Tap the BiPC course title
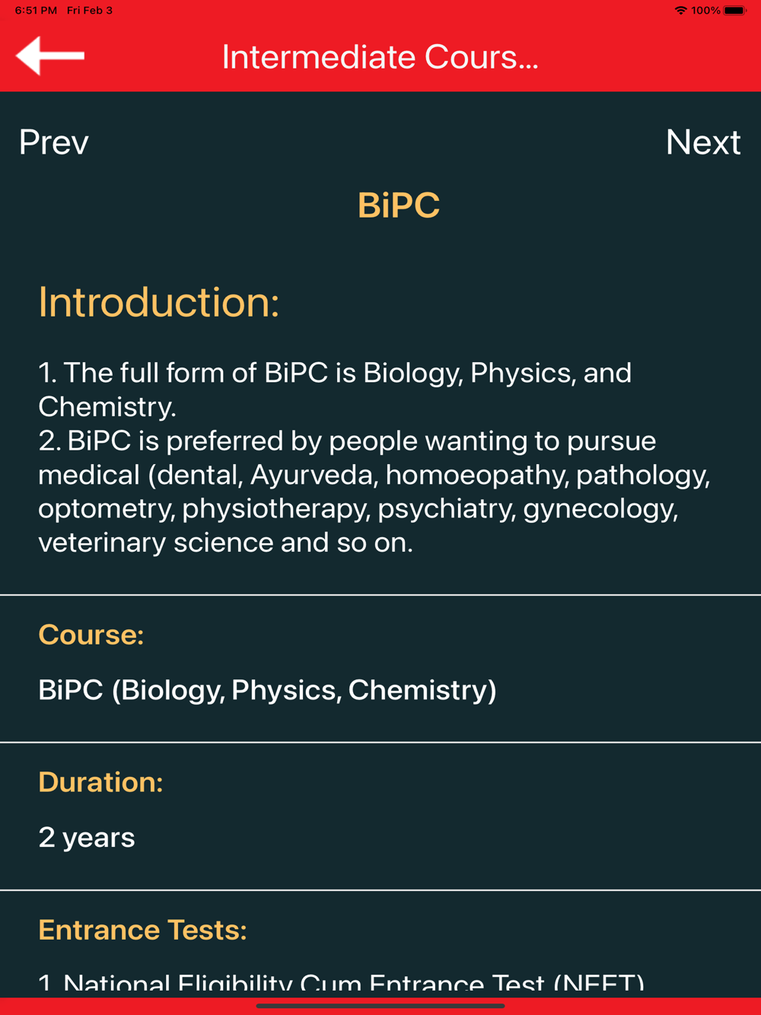Viewport: 761px width, 1015px height. (x=399, y=205)
